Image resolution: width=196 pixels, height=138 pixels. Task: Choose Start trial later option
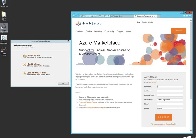pyautogui.click(x=34, y=64)
